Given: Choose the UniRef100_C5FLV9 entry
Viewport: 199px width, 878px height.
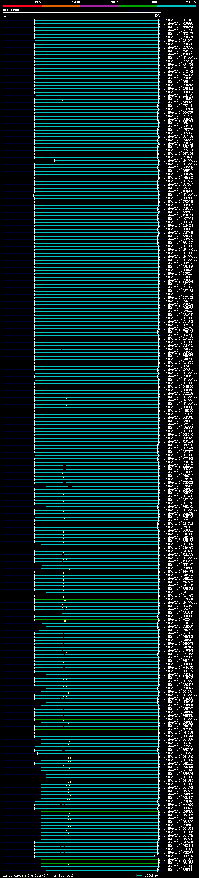Looking at the screenshot, I should pyautogui.click(x=178, y=565).
